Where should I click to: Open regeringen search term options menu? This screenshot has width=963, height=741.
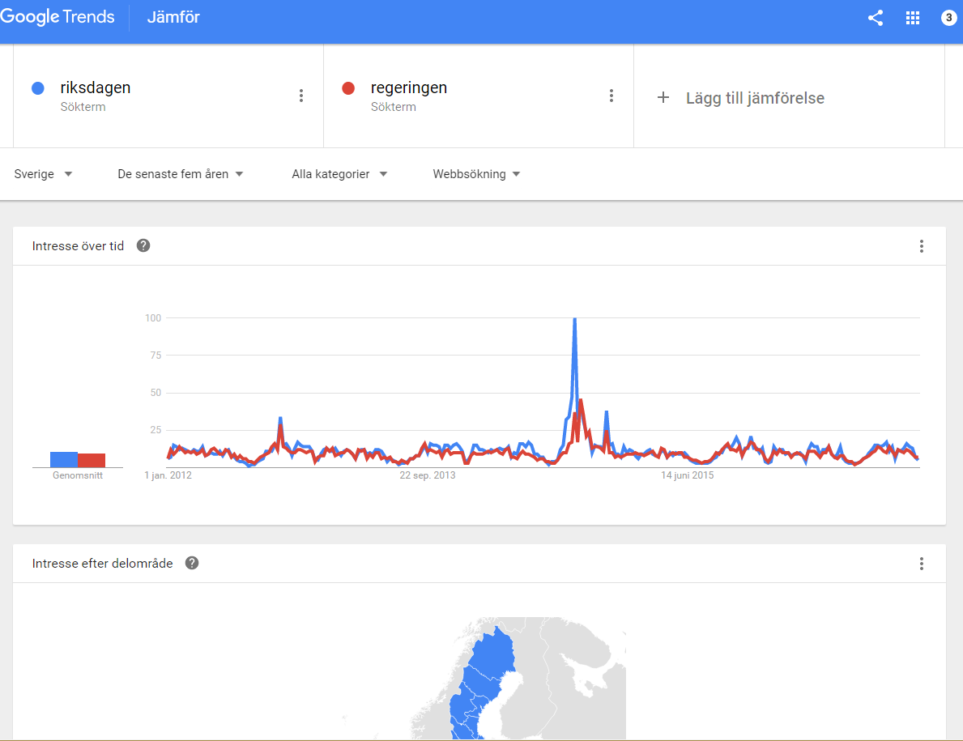point(611,96)
